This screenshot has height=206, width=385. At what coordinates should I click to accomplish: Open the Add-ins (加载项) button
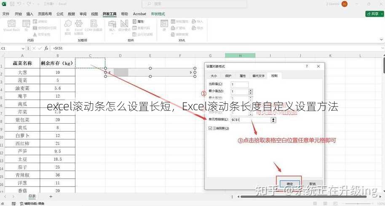coord(68,27)
